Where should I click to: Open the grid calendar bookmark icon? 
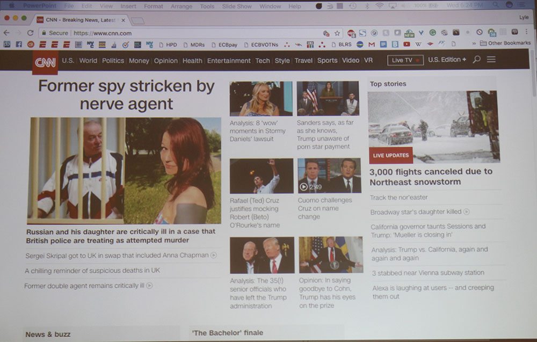(78, 45)
